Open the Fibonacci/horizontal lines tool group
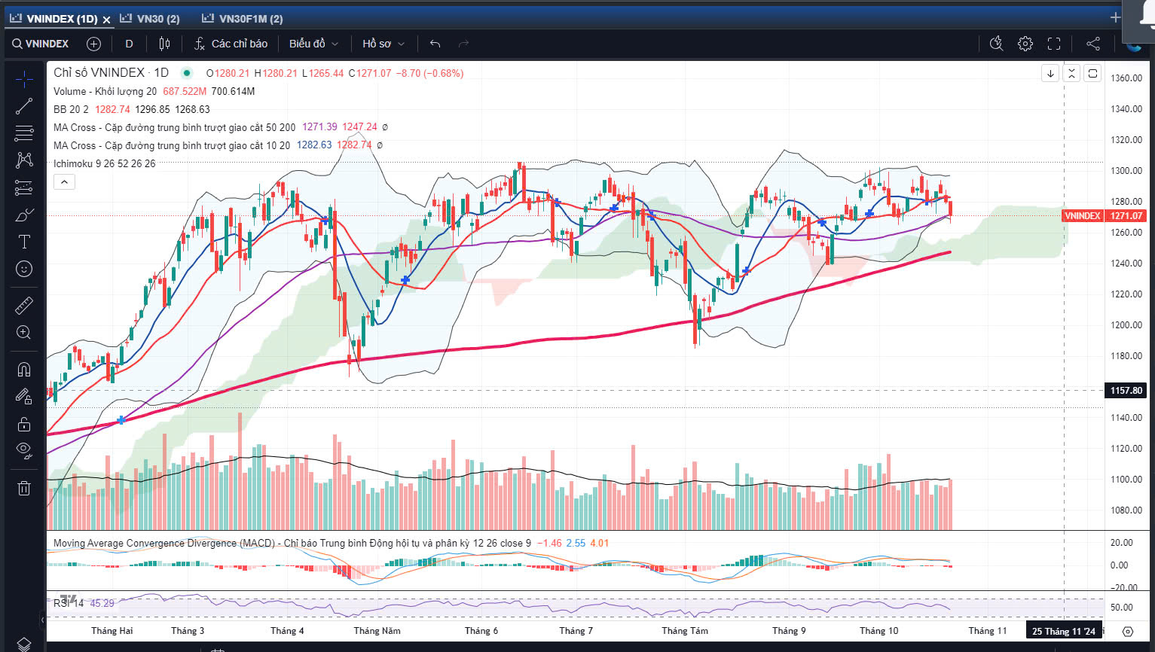 click(24, 133)
